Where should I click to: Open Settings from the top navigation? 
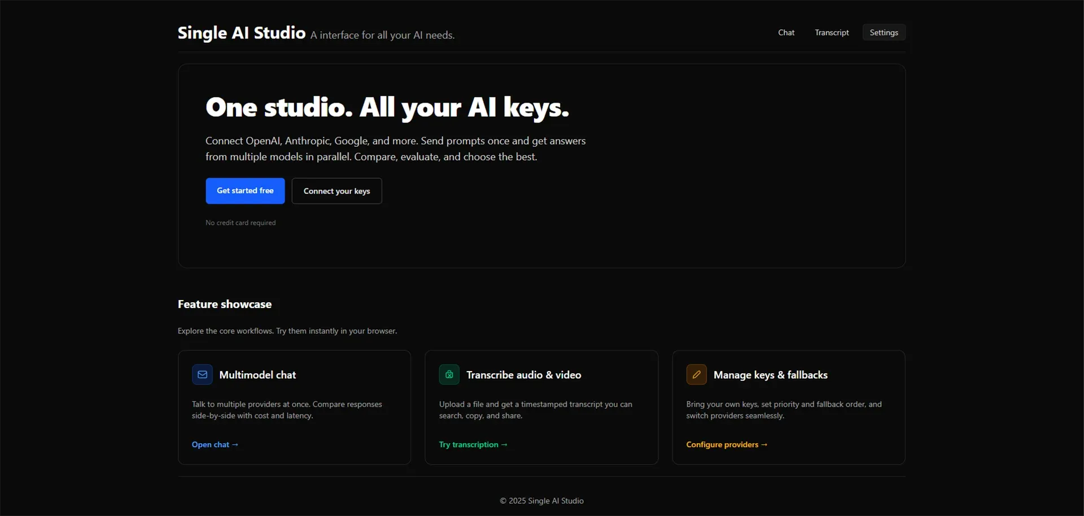click(x=884, y=33)
